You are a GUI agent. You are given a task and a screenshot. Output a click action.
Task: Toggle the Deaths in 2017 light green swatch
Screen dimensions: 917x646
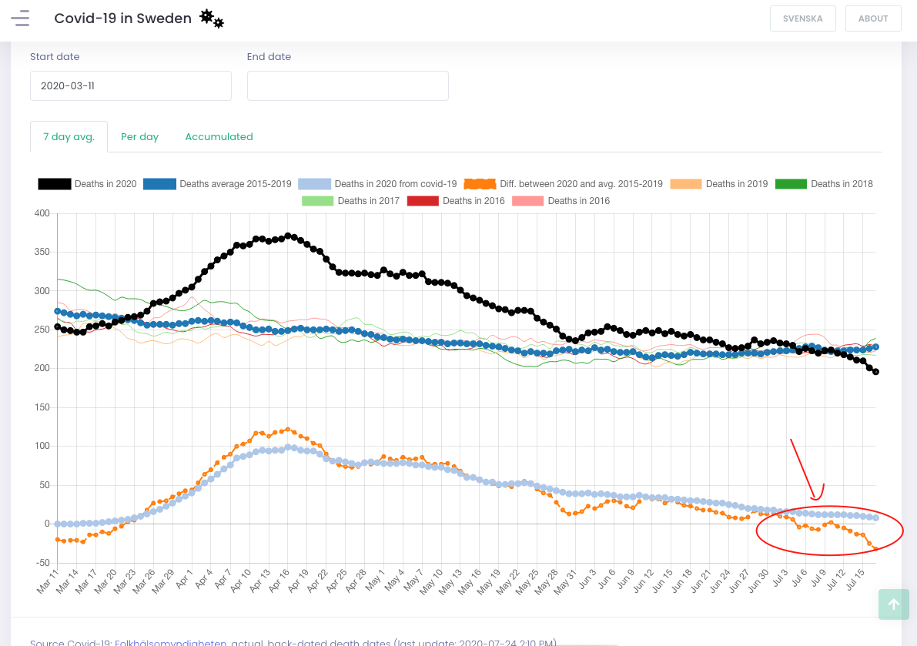pos(317,201)
